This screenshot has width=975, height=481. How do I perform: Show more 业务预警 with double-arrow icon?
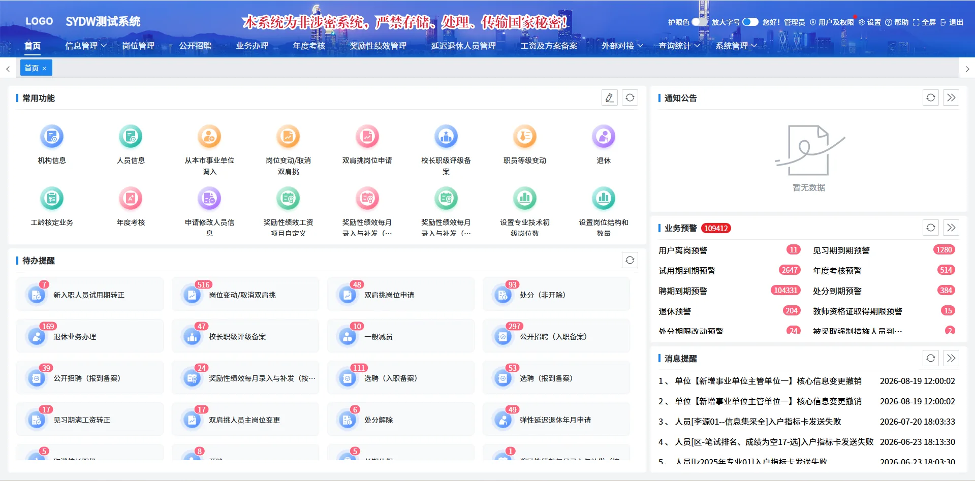(951, 228)
